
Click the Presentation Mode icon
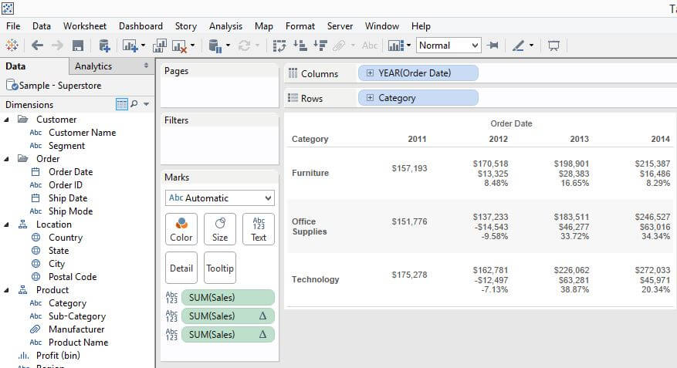point(553,46)
